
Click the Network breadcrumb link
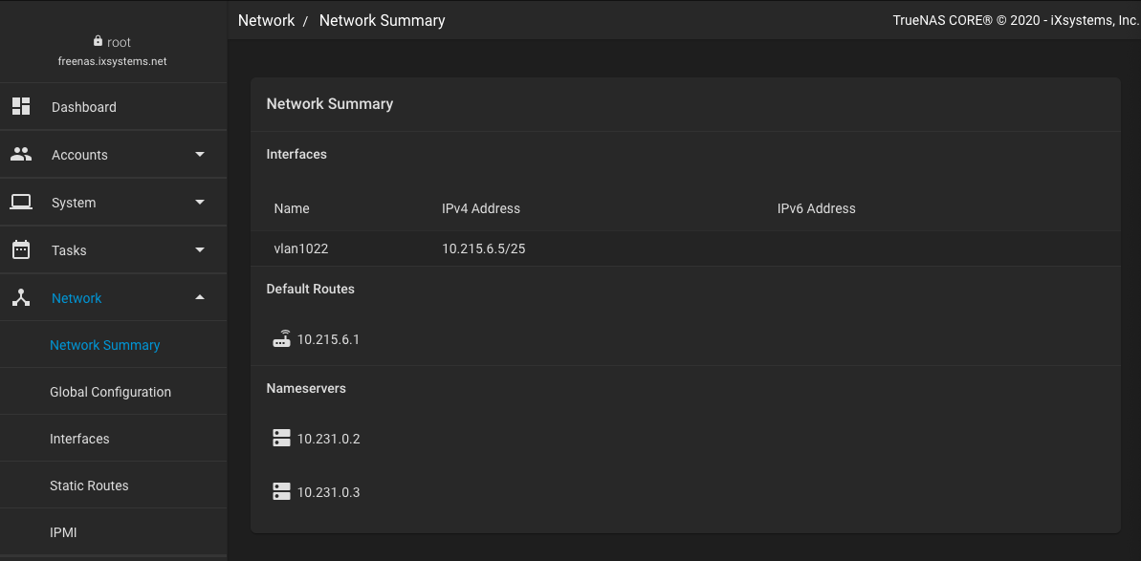tap(266, 20)
